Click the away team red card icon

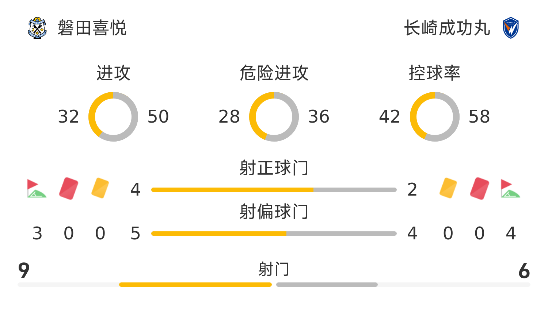(480, 189)
